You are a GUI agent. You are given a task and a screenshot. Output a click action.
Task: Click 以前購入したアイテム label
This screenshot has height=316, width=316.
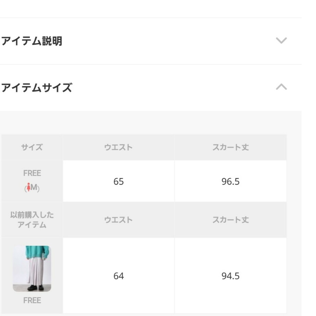tap(32, 220)
